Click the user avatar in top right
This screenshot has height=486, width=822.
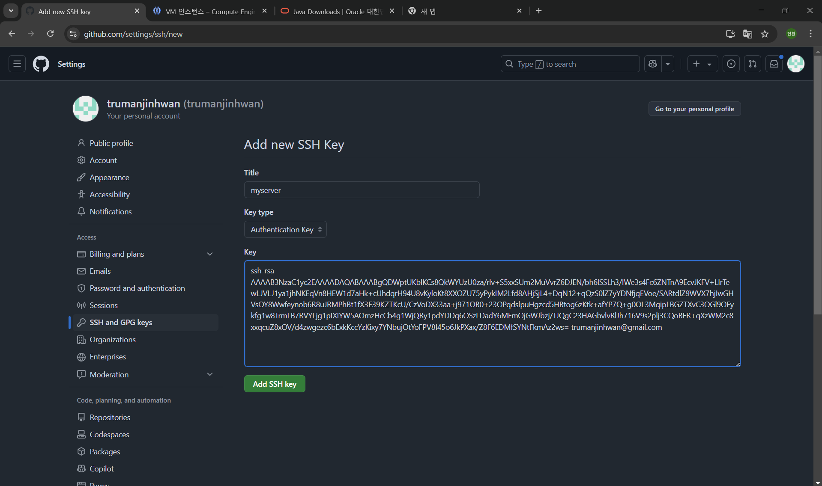(796, 64)
